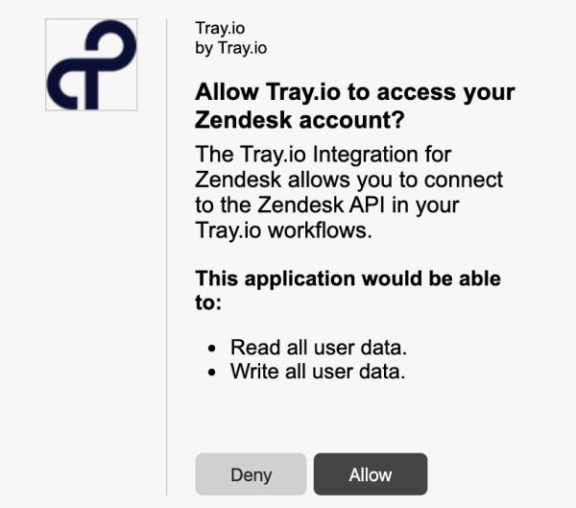Click the bold "to:" ending the permissions heading
576x508 pixels.
point(208,302)
